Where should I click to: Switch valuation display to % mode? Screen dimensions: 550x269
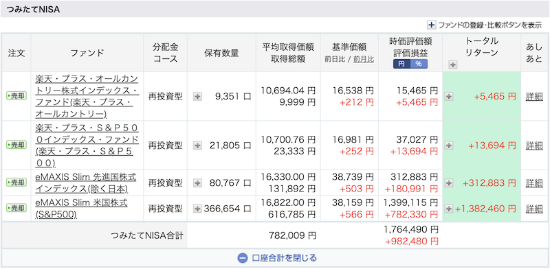(419, 64)
